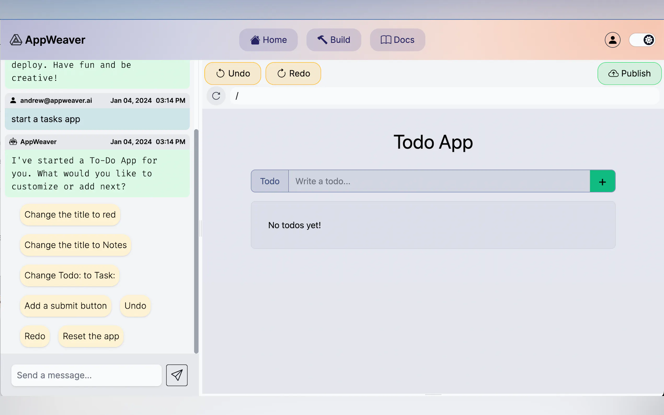Click the Undo button in toolbar
This screenshot has width=664, height=415.
233,73
